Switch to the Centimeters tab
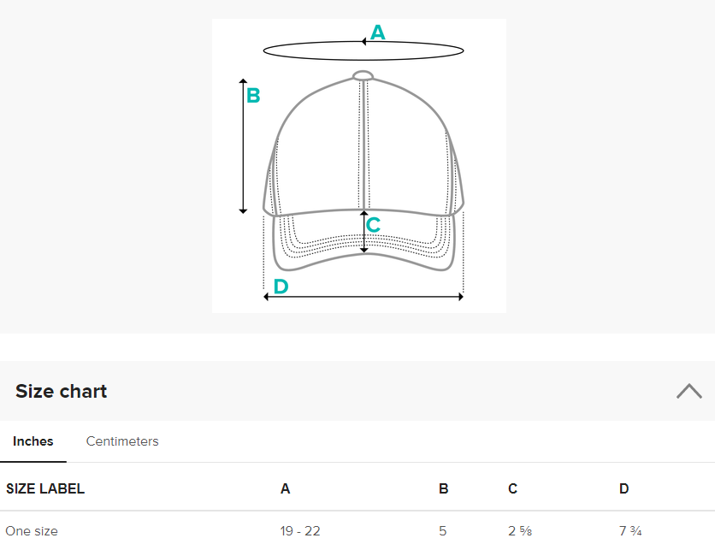Screen dimensions: 715x544 tap(122, 441)
